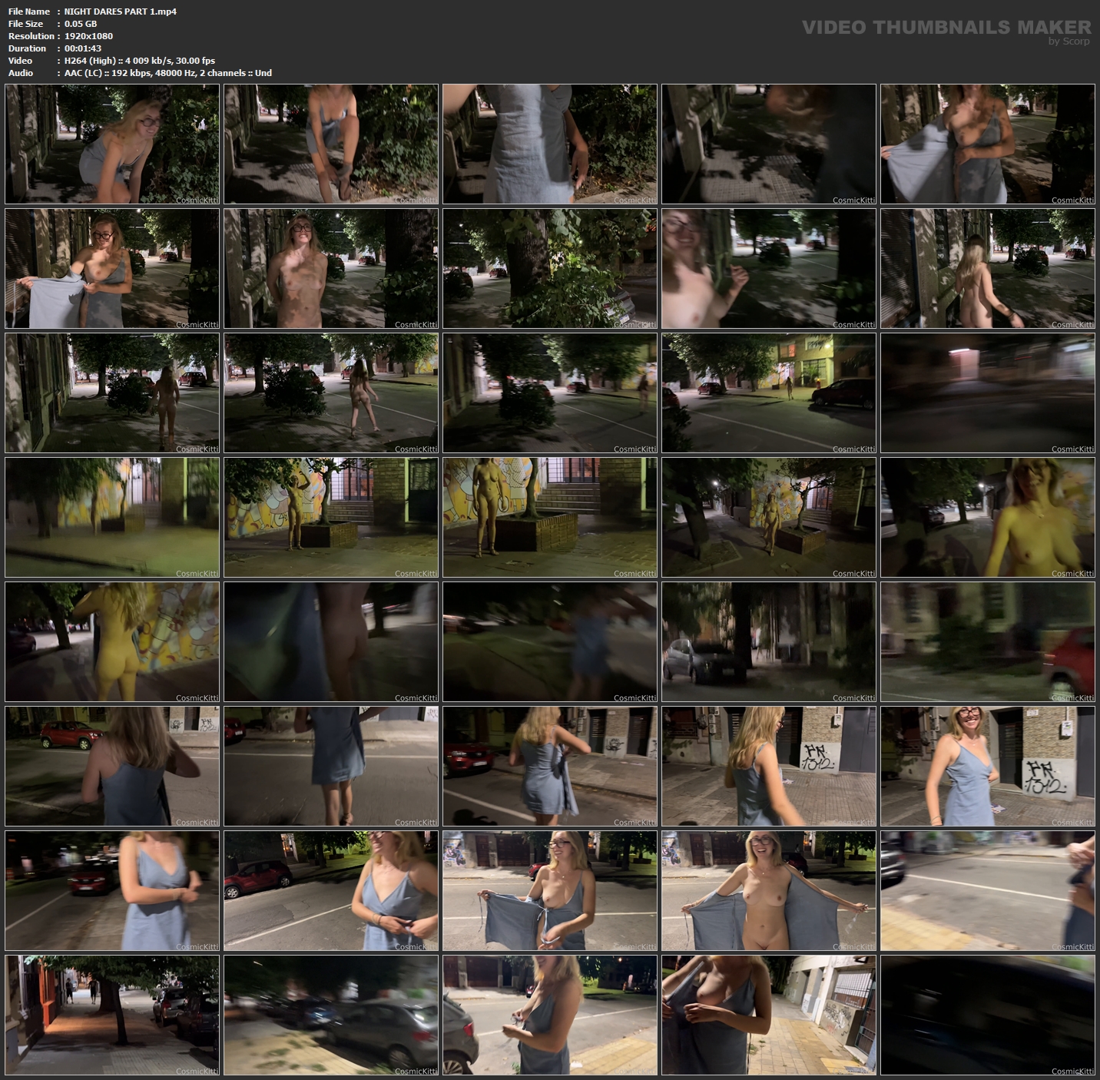Click the File Name label
1100x1080 pixels.
pos(28,12)
